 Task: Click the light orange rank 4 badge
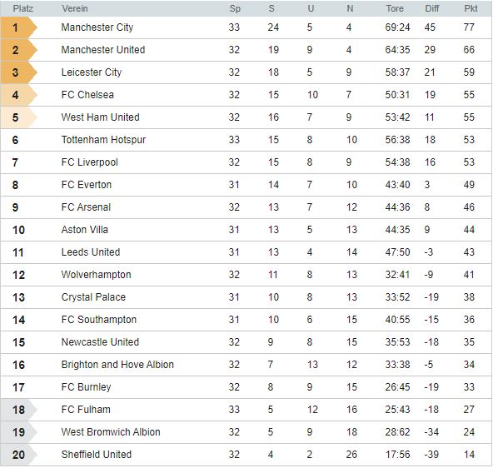[x=19, y=95]
